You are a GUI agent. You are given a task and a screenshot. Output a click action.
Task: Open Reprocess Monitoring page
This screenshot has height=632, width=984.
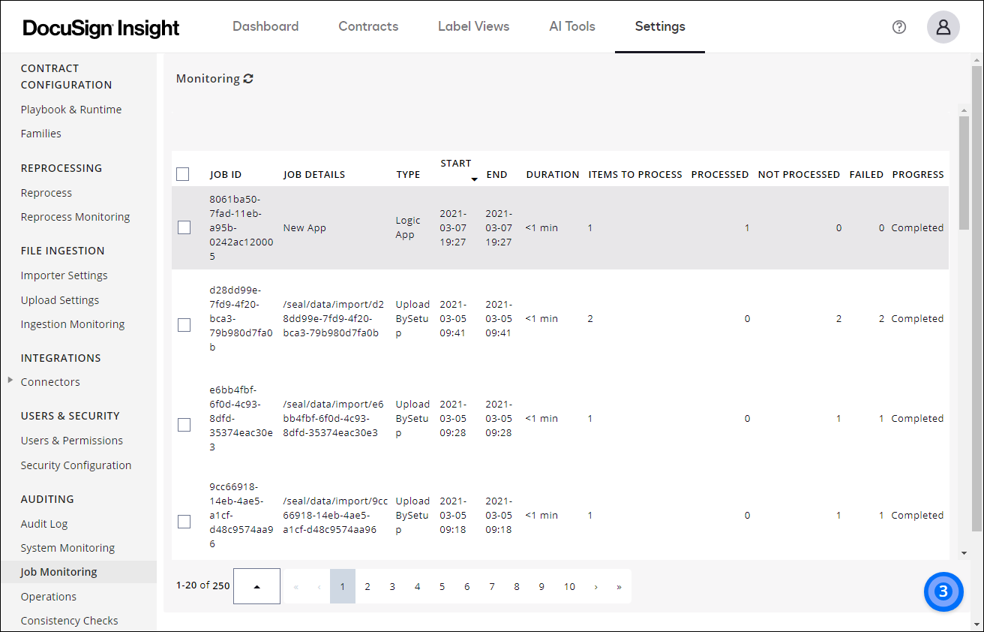pos(75,216)
